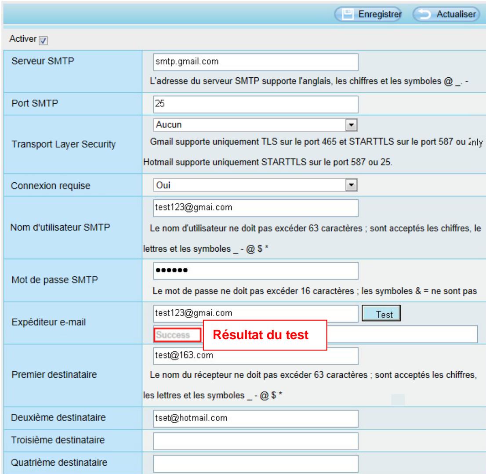Click the 'Hotmail supporte uniquement STARTTLS' hint text
486x474 pixels.
(x=268, y=162)
